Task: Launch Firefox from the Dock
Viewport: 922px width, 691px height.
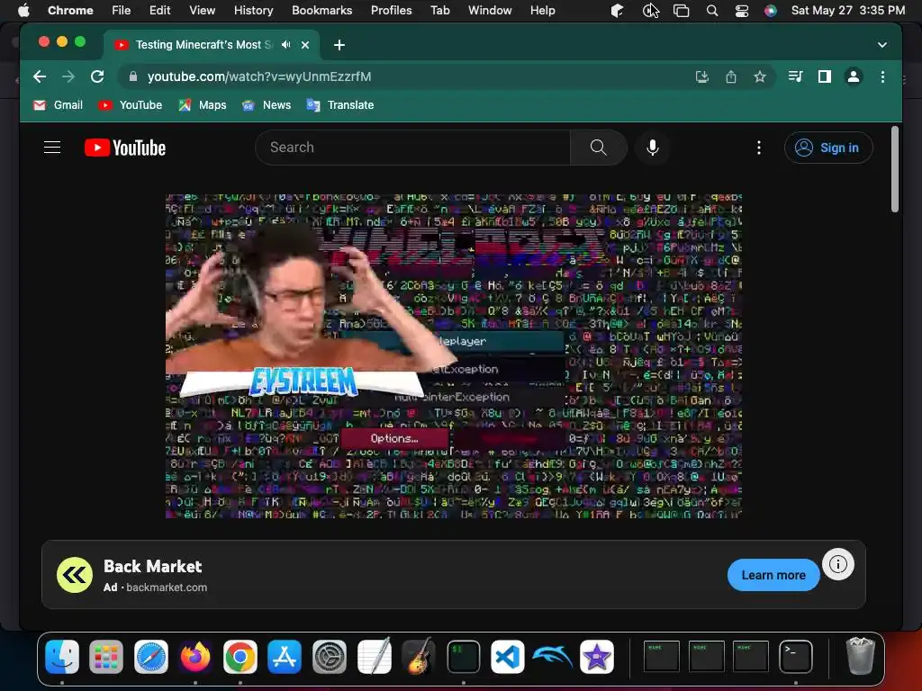Action: coord(195,656)
